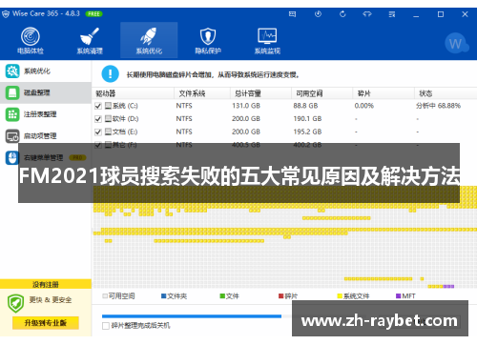Click the startup manager monitor icon

point(12,136)
